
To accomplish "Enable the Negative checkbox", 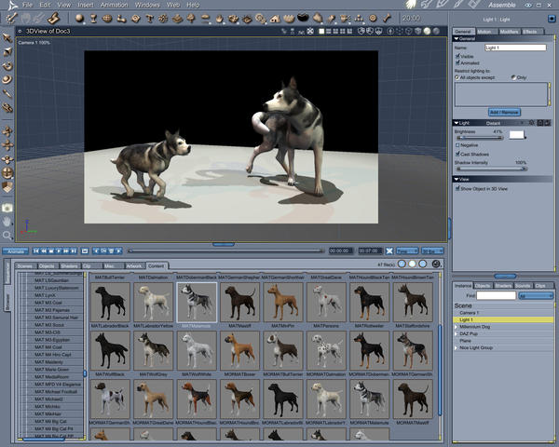I will (x=457, y=145).
